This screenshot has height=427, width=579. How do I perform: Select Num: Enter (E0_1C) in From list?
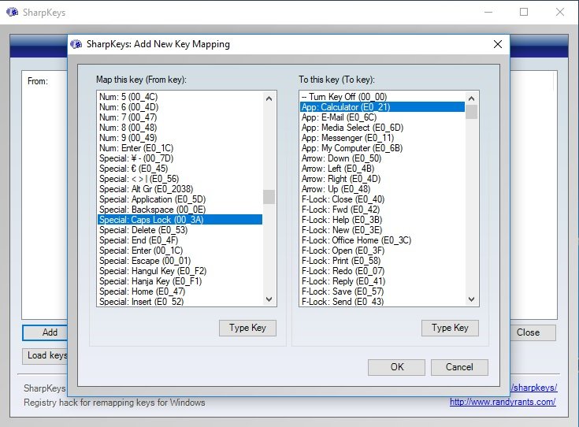point(180,148)
